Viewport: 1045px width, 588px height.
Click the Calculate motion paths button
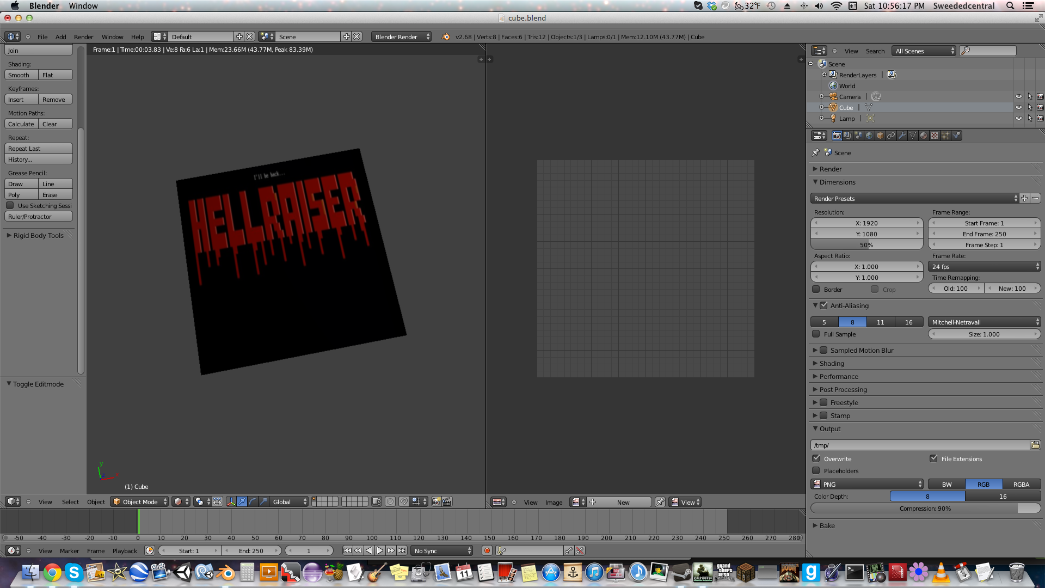21,124
